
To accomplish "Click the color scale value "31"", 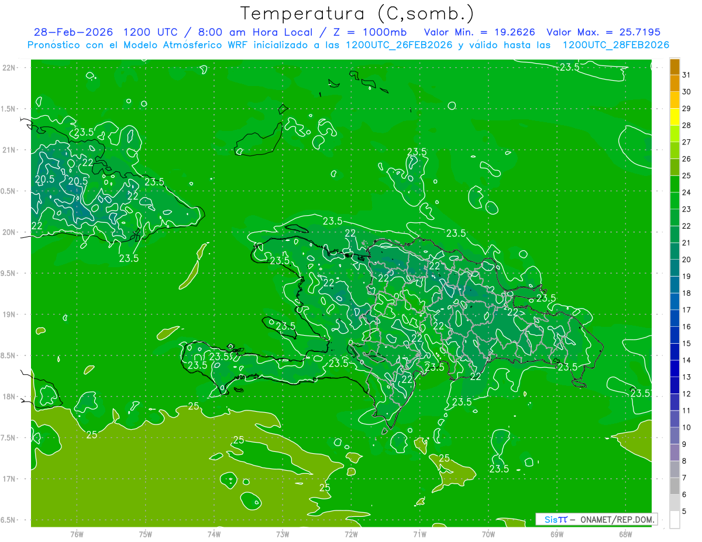I will click(x=686, y=75).
